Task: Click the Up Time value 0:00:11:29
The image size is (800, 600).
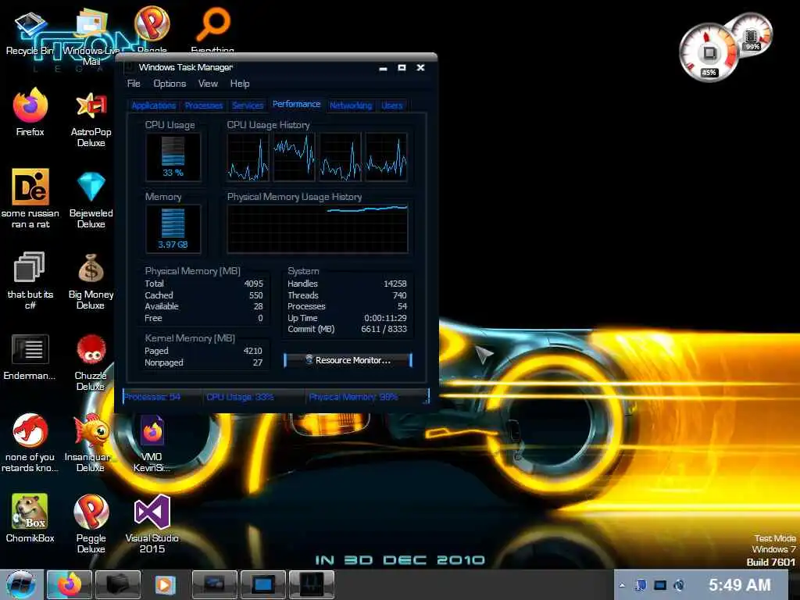Action: pos(385,318)
